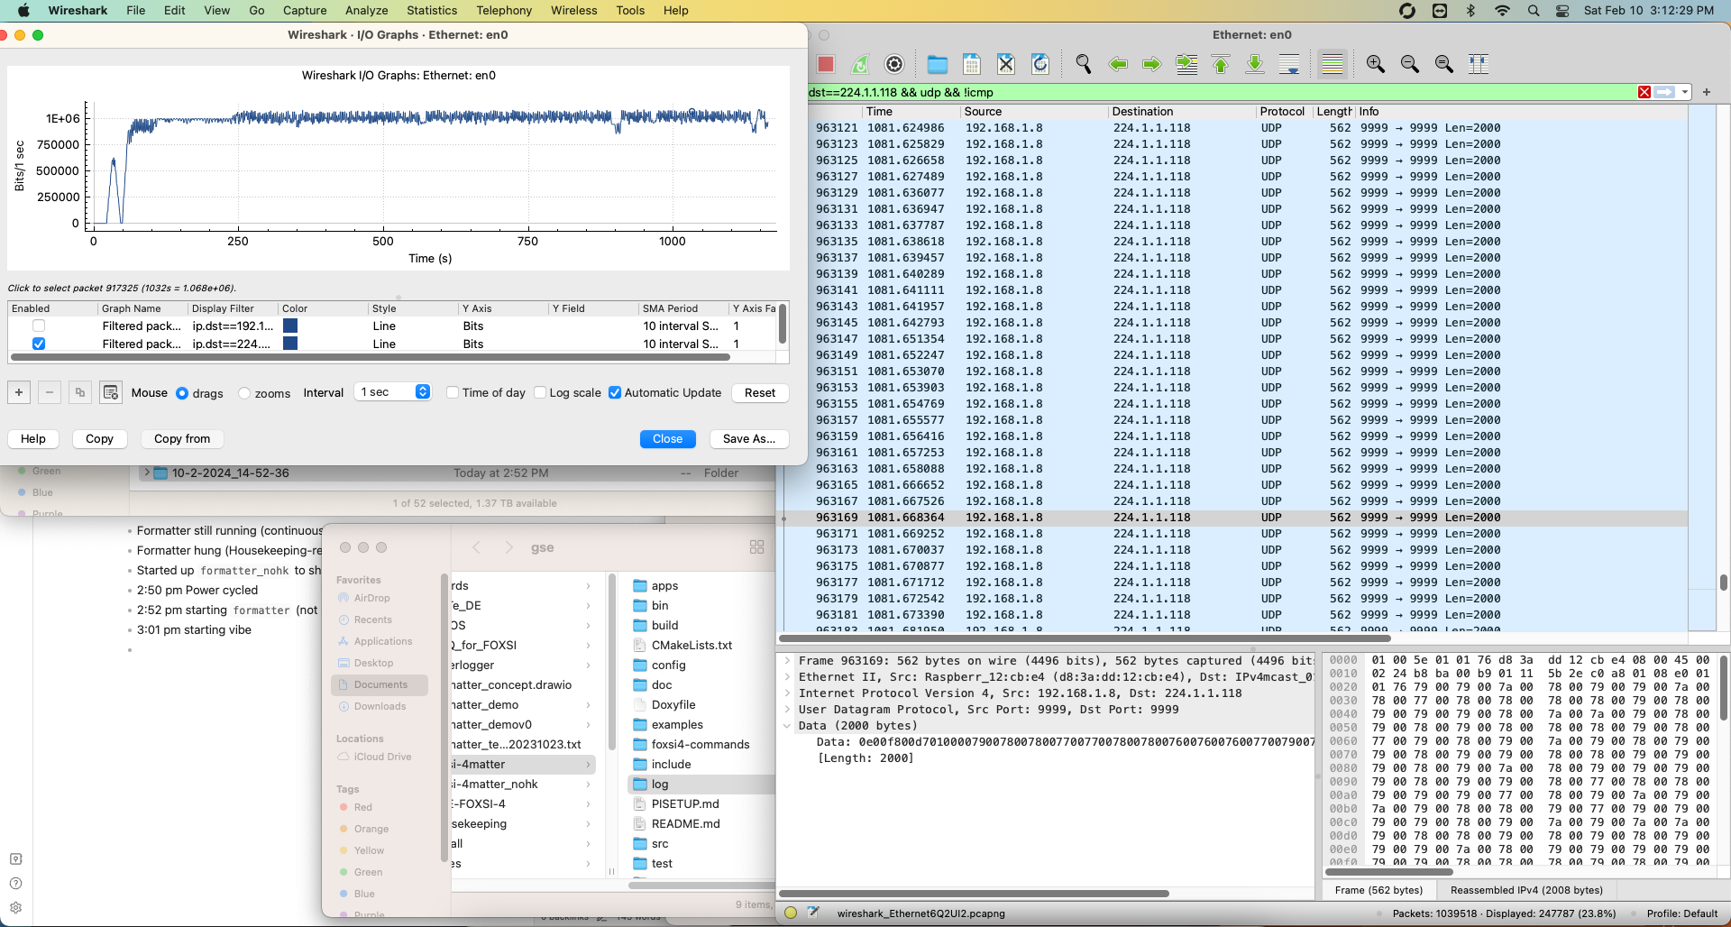Click the resize columns to content icon
The image size is (1731, 927).
click(x=1479, y=64)
